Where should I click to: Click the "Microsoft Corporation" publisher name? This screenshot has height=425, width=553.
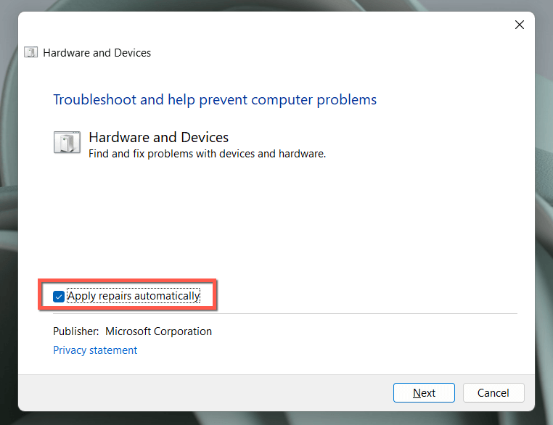coord(158,331)
